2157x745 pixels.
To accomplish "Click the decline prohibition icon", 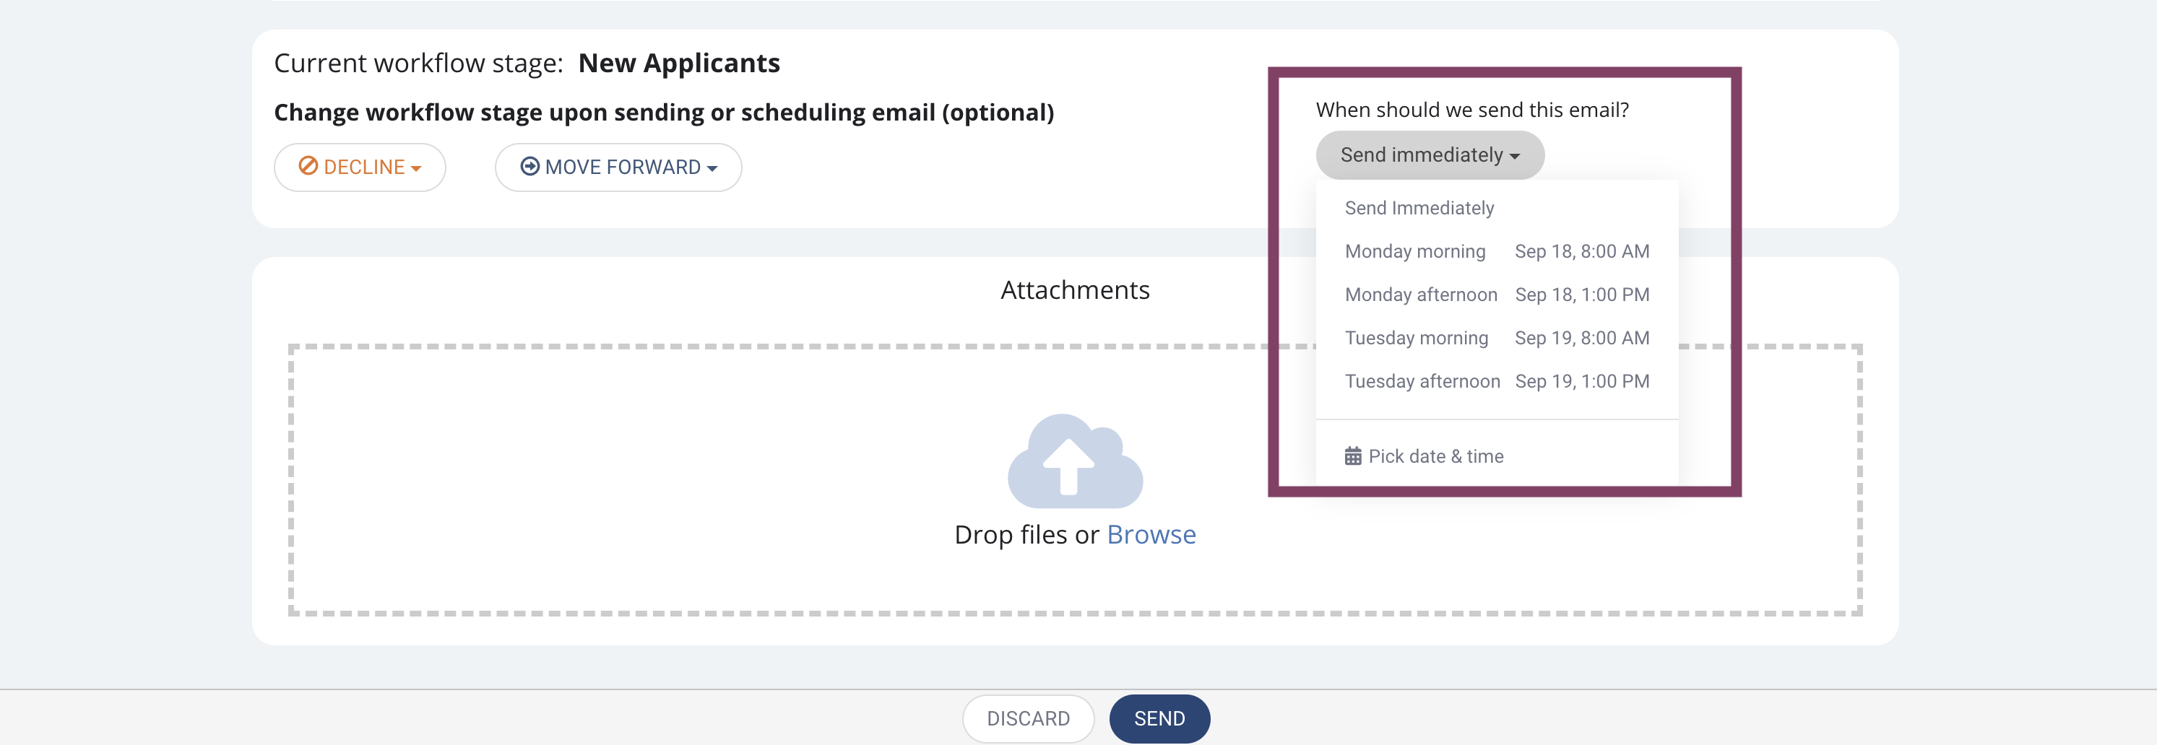I will point(308,166).
